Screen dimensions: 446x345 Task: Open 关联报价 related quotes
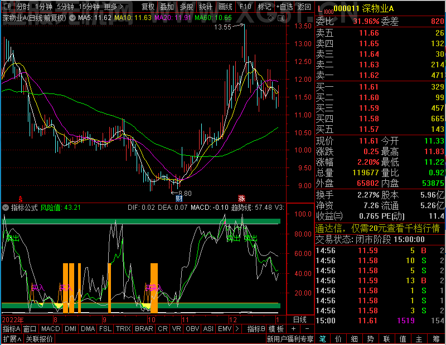pyautogui.click(x=39, y=339)
